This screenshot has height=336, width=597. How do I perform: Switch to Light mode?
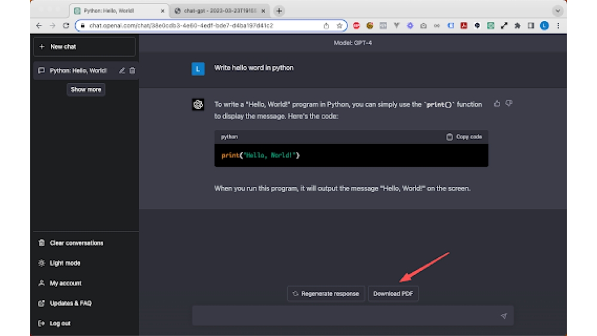tap(64, 263)
